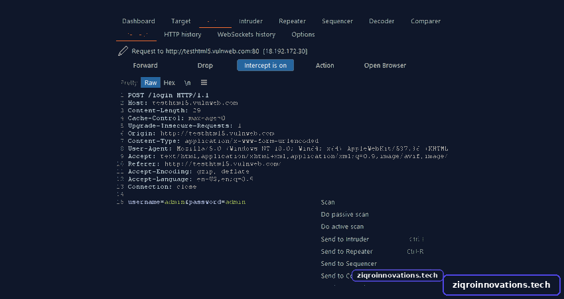This screenshot has width=564, height=299.
Task: Click the Referer header line
Action: (204, 164)
